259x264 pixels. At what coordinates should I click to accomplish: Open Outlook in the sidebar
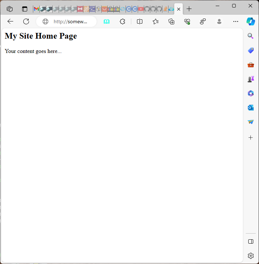tap(250, 108)
